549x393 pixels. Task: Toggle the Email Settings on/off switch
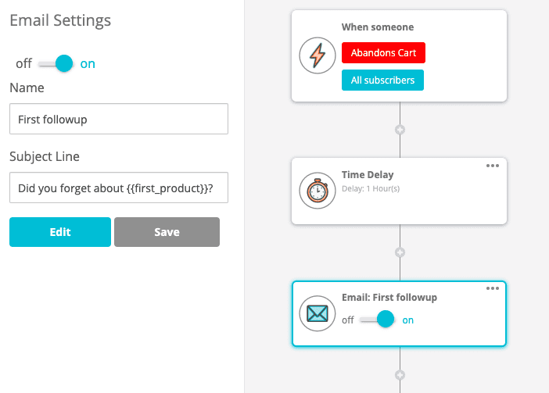(x=56, y=63)
